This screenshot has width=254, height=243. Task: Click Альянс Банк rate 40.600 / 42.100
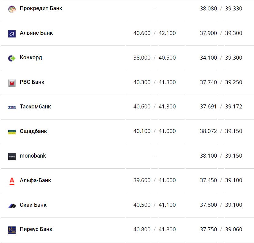coord(154,33)
